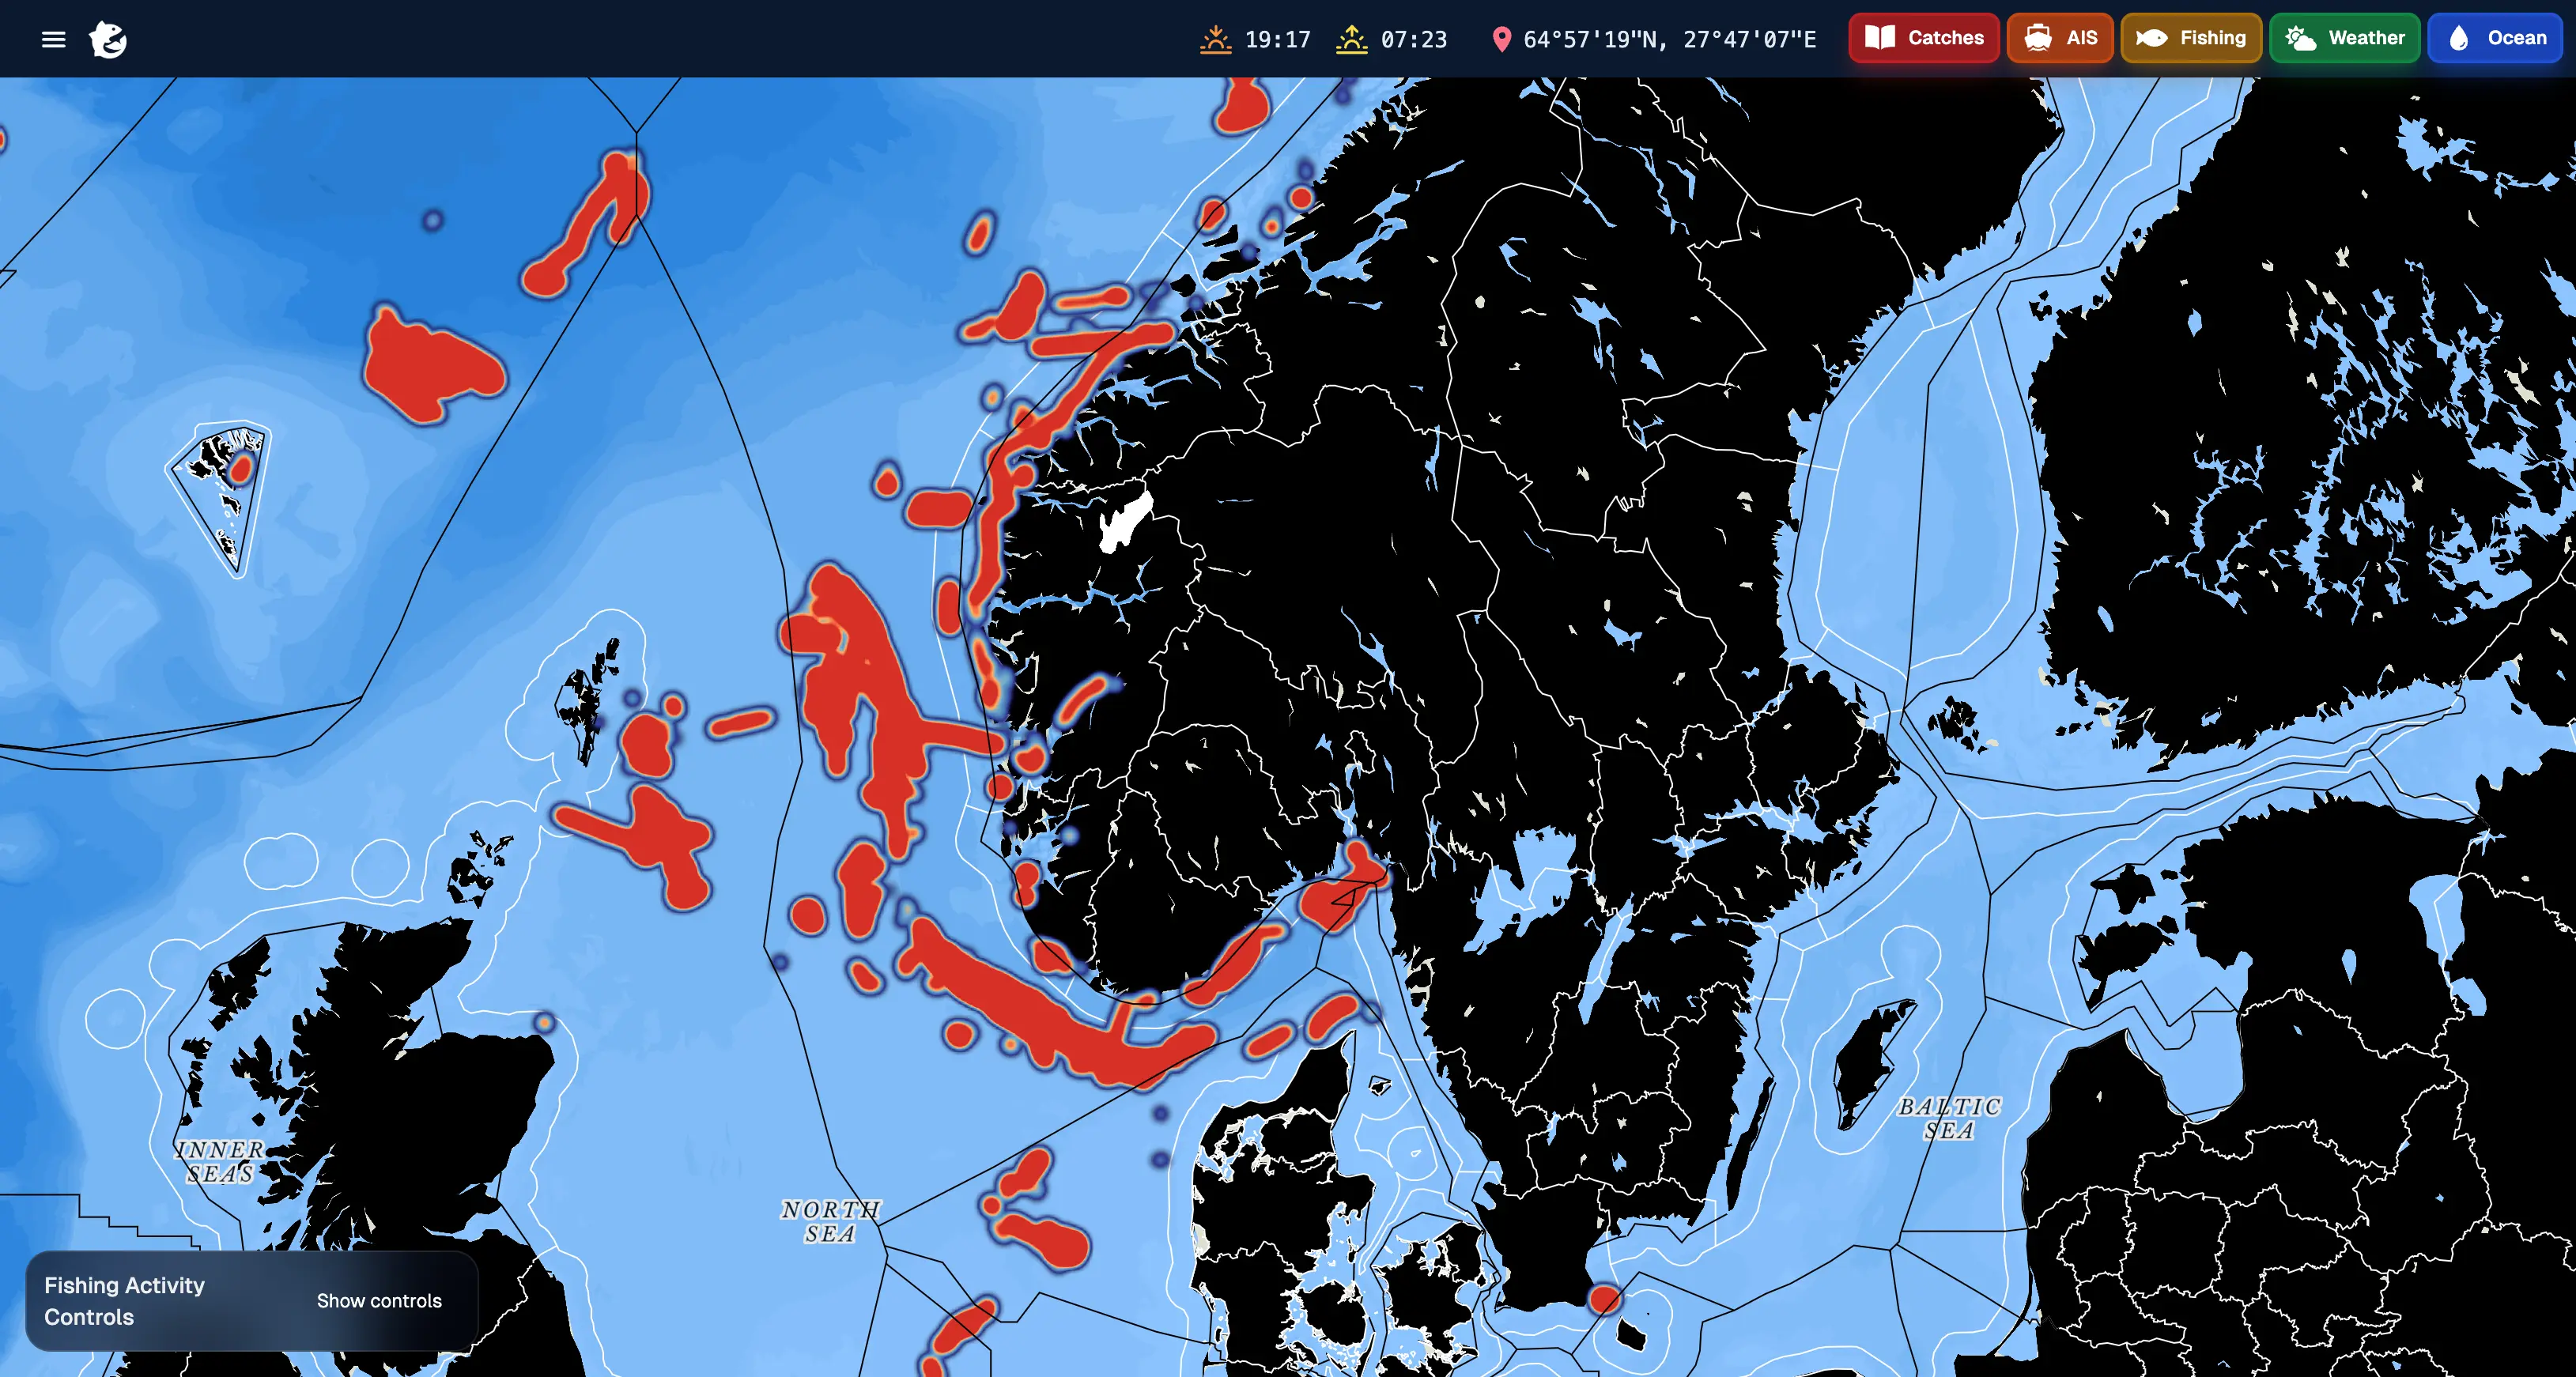
Task: Toggle the Weather layer button
Action: point(2344,38)
